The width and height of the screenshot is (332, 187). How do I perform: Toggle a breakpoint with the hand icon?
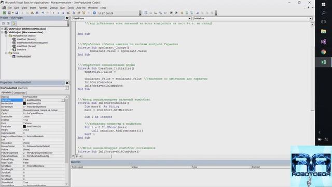coord(182,13)
